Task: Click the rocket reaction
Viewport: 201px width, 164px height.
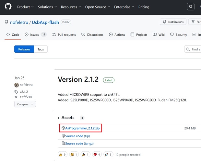Action: (x=108, y=155)
